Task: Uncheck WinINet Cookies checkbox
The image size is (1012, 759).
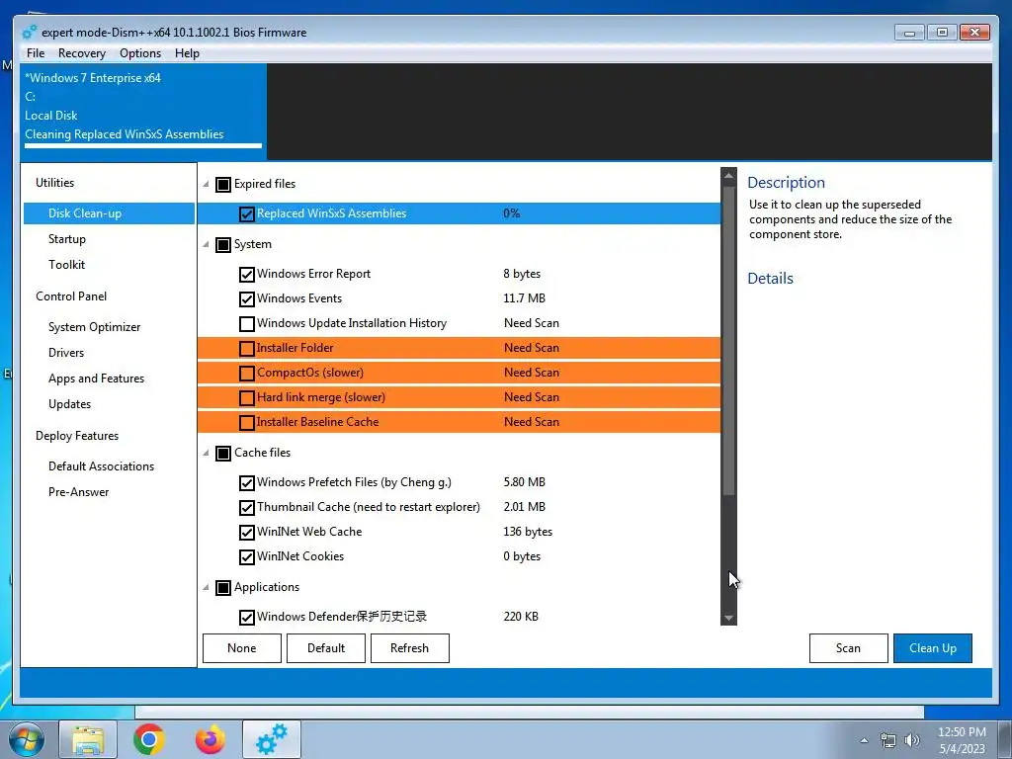Action: coord(246,556)
